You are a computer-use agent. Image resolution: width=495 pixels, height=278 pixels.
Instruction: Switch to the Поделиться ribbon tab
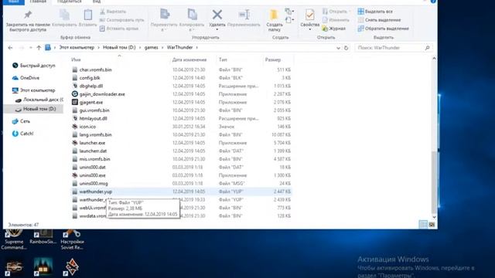[x=70, y=2]
